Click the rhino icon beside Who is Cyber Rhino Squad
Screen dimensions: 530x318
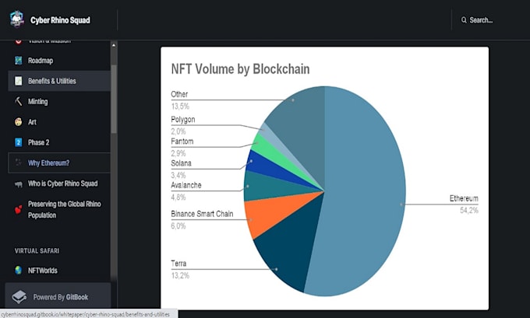18,184
